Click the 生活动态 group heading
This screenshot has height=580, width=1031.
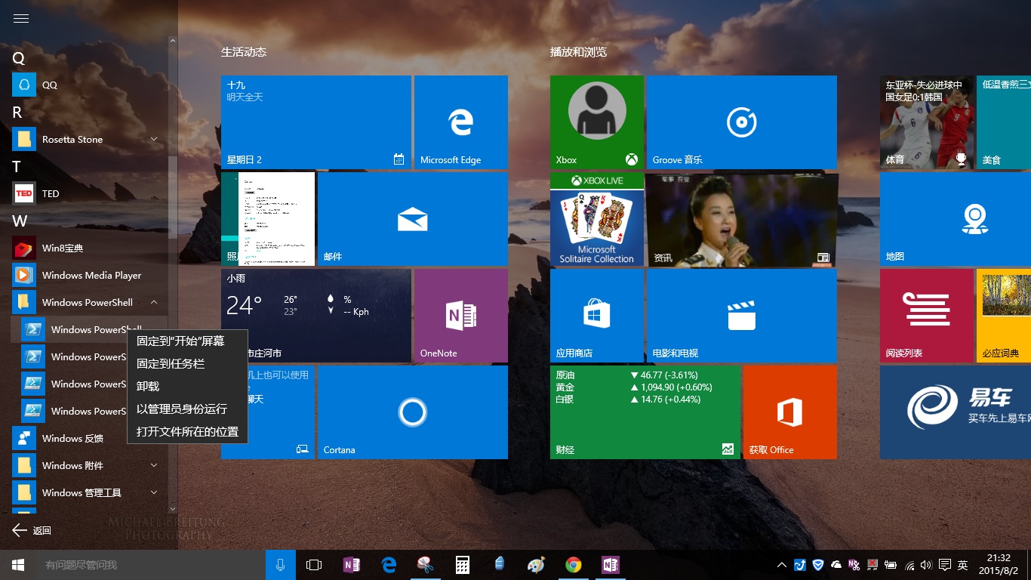[x=244, y=52]
